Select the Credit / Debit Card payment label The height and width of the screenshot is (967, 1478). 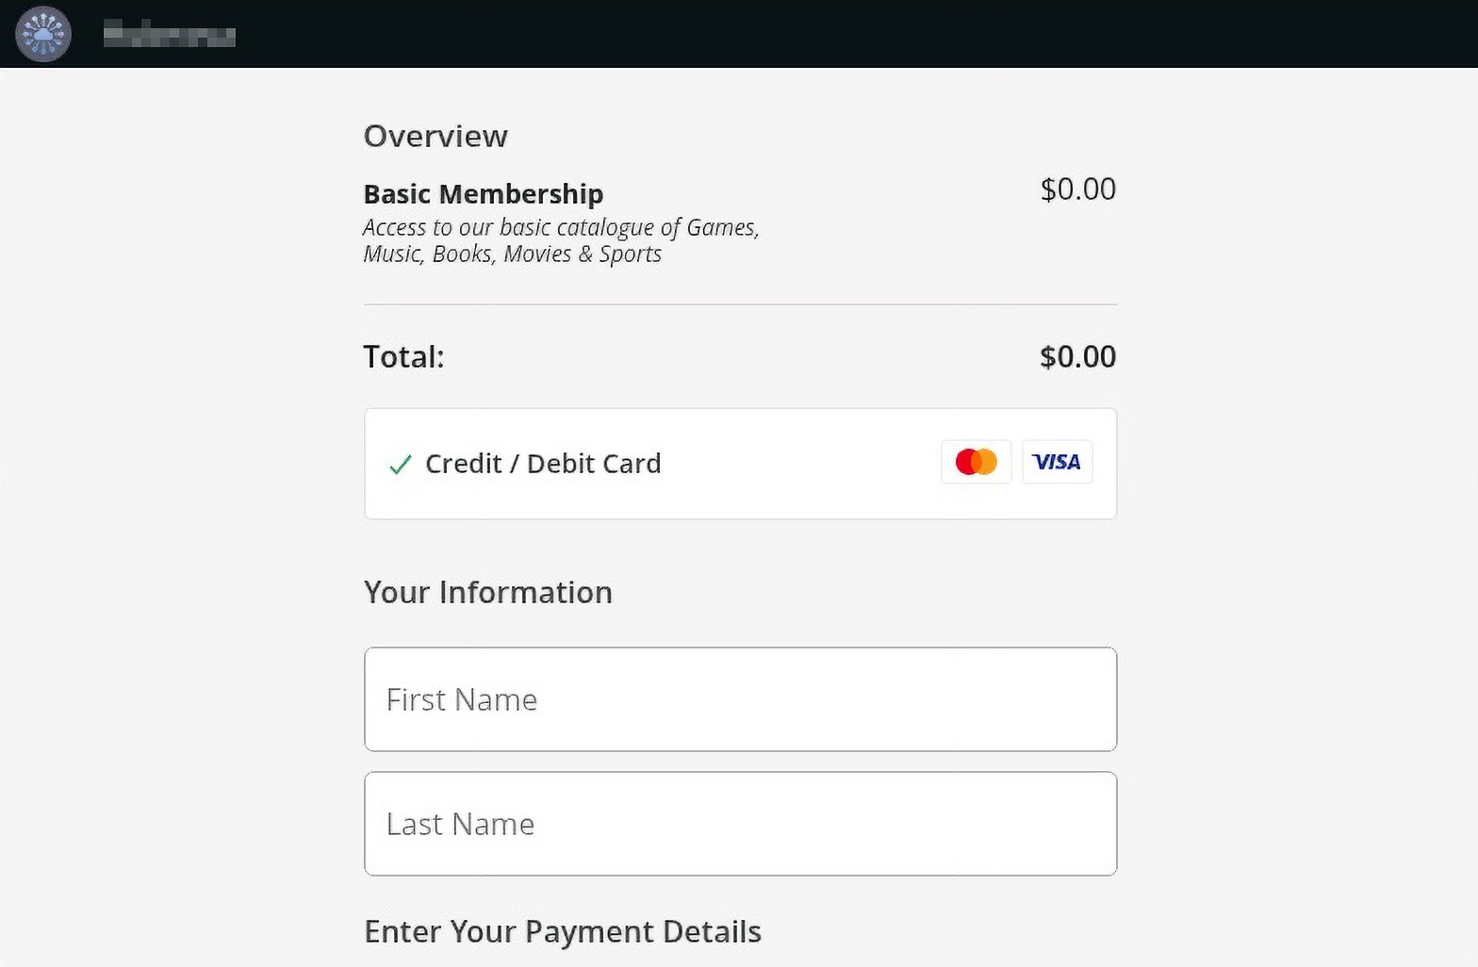[x=543, y=464]
